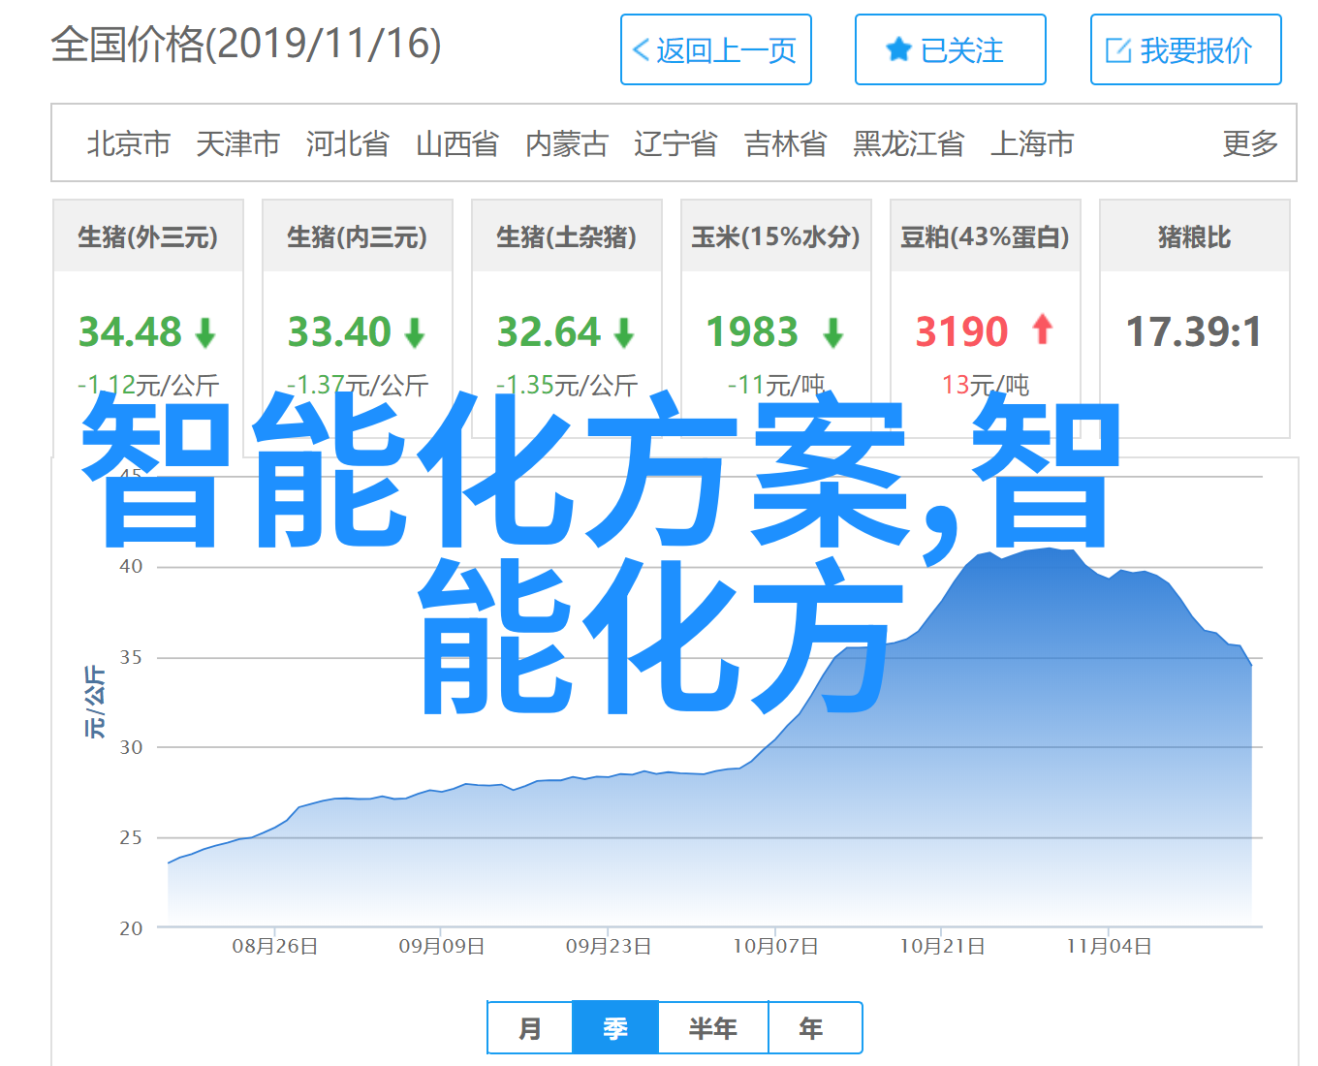Select 山西省 region
Viewport: 1318px width, 1066px height.
[x=456, y=143]
